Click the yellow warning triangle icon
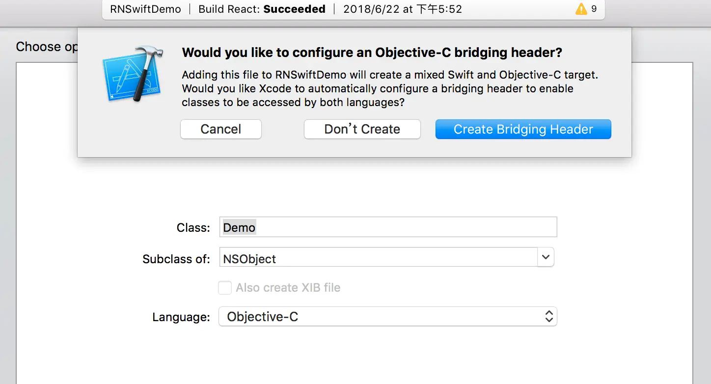Screen dimensions: 711x384 [x=581, y=9]
